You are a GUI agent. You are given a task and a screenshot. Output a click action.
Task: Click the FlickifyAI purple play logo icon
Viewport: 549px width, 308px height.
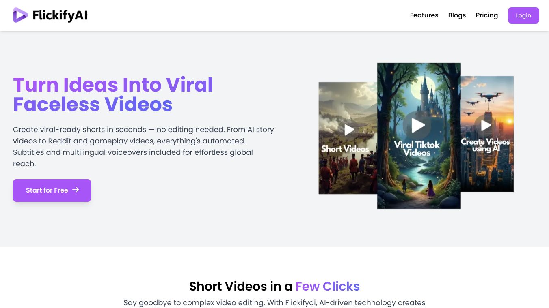[20, 15]
